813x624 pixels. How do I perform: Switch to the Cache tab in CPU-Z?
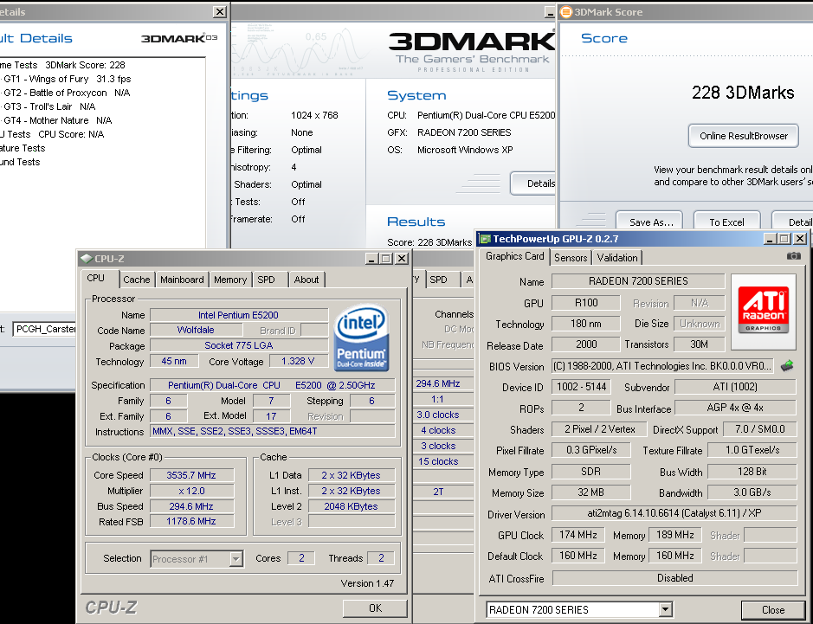coord(136,280)
